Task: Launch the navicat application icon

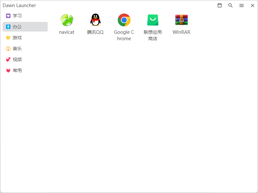Action: pos(67,20)
